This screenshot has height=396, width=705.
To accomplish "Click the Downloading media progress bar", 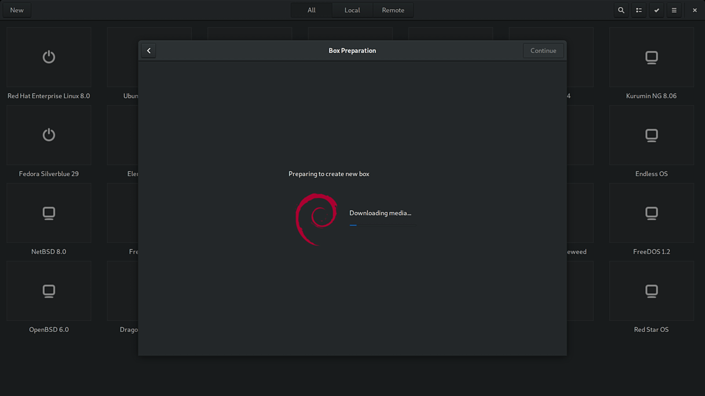I will tap(382, 225).
